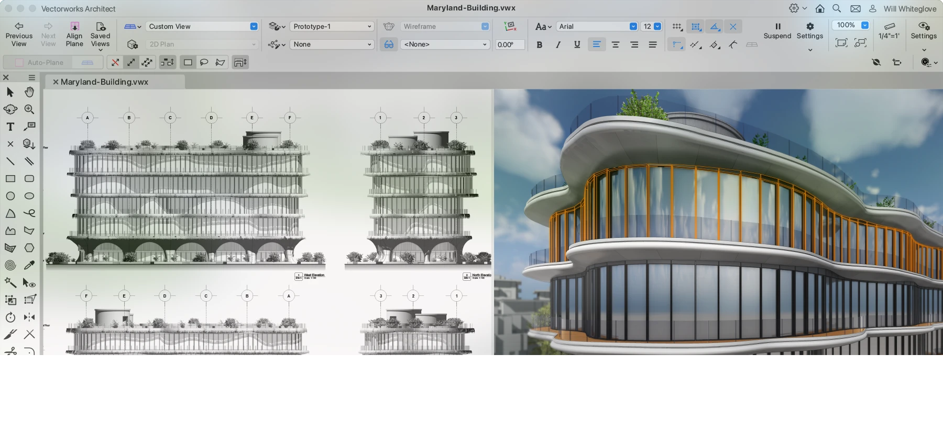This screenshot has height=434, width=943.
Task: Select the Rotate tool
Action: (10, 317)
